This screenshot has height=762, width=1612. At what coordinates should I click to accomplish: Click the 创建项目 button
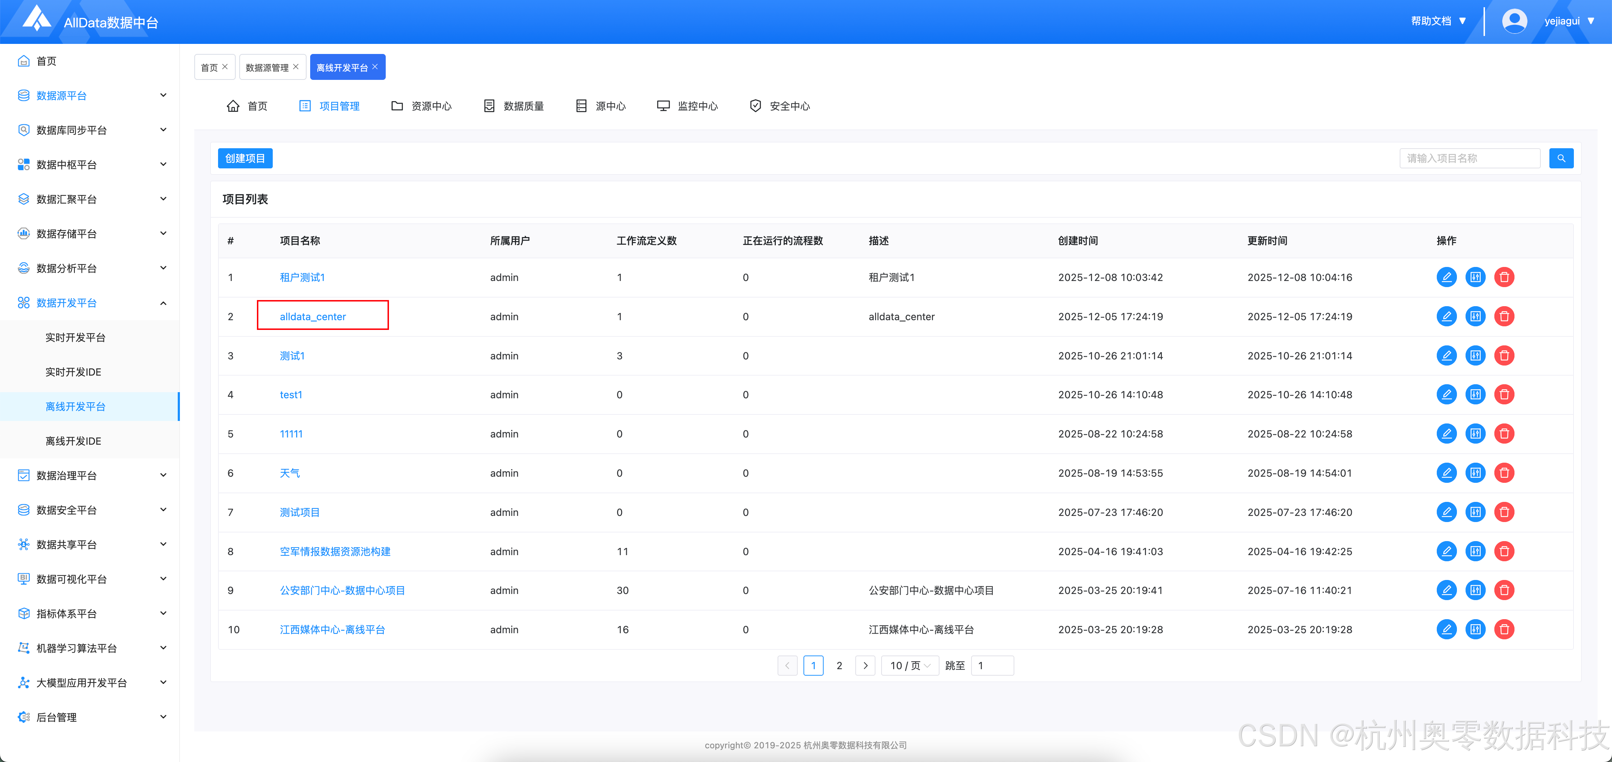coord(245,158)
